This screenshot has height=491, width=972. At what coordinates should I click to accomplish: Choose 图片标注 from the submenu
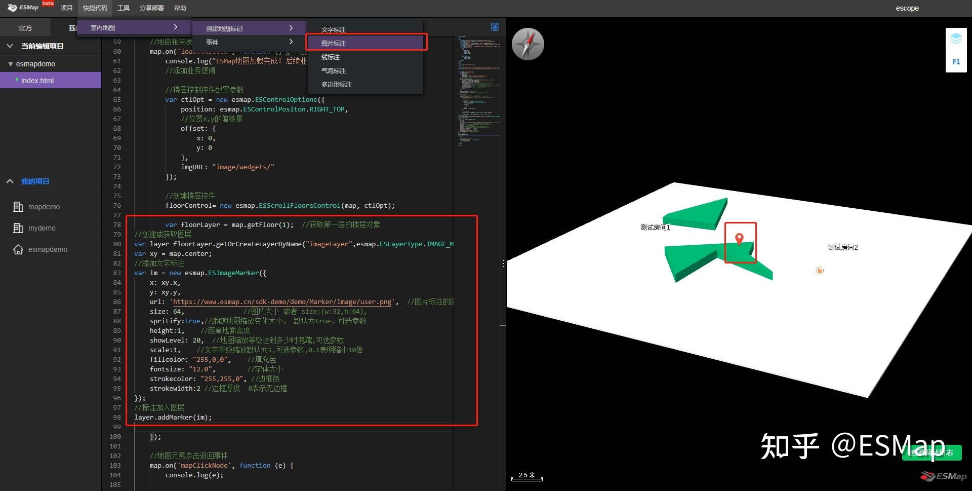point(366,43)
